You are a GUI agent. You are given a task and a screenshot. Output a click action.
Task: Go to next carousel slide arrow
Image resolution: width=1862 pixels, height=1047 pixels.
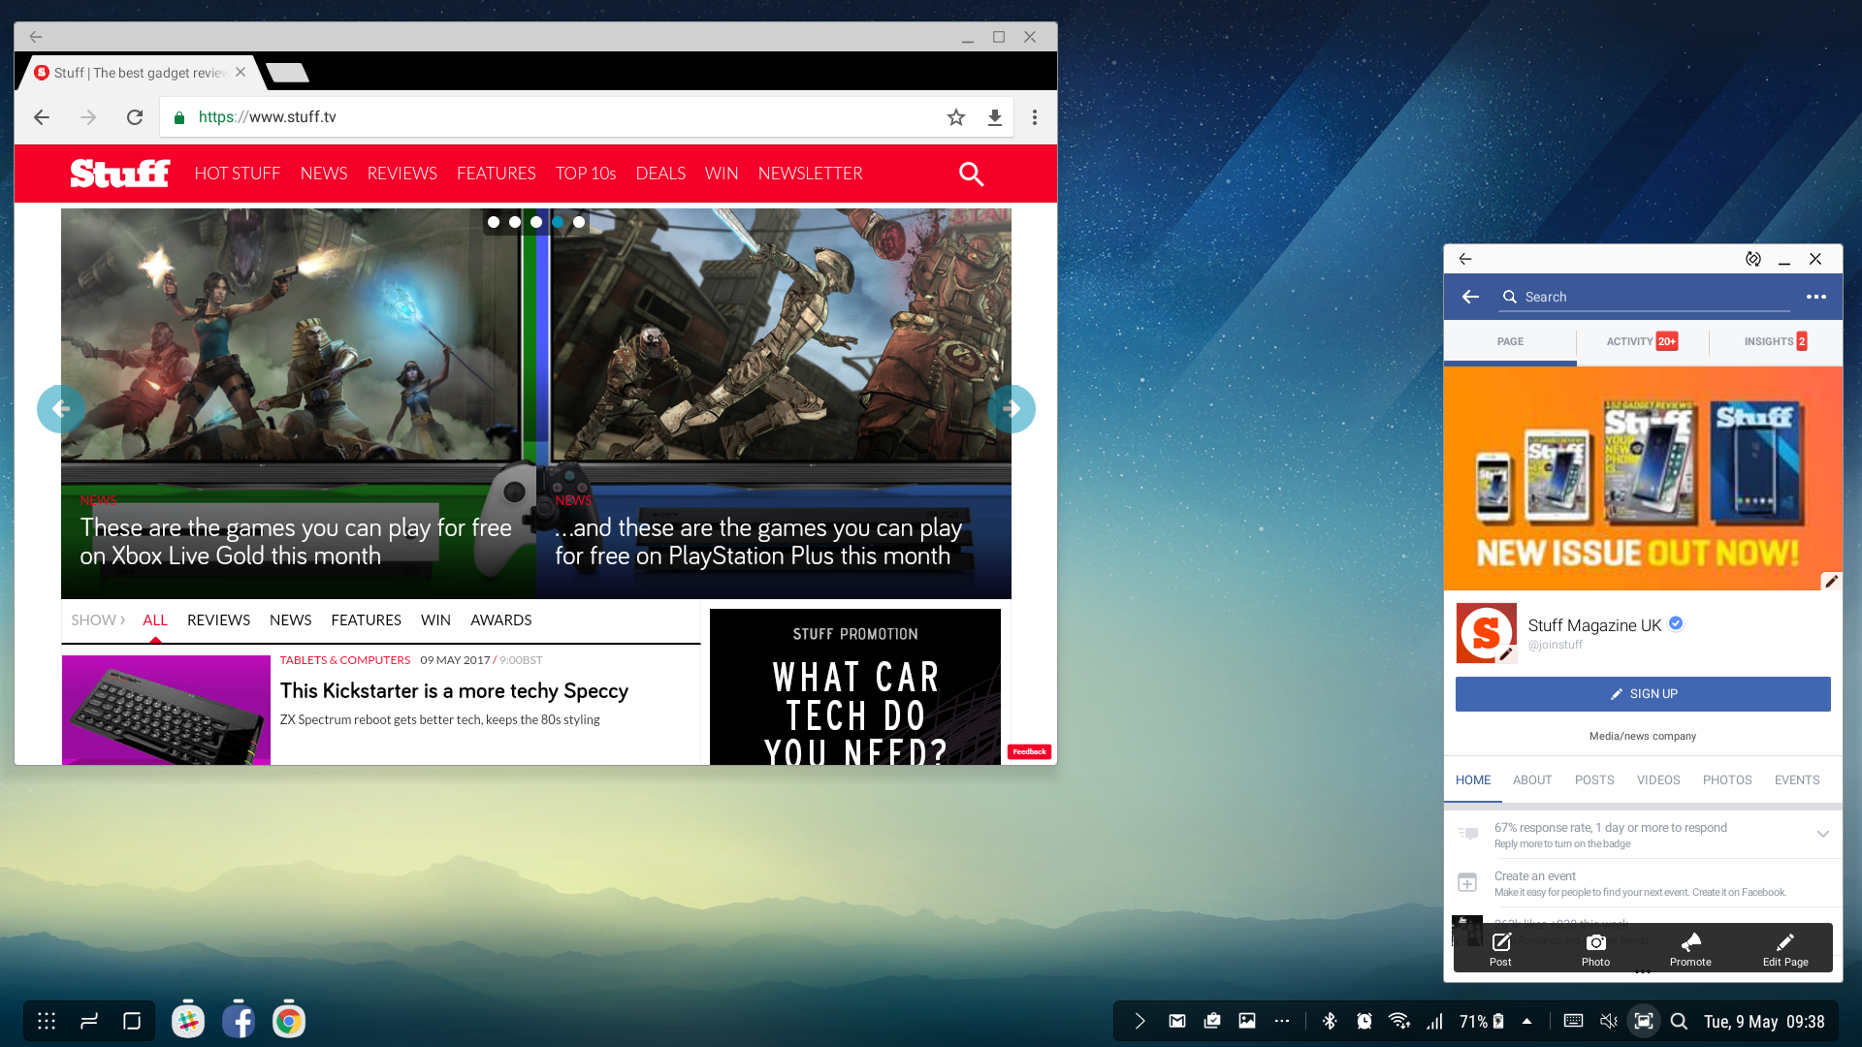[x=1011, y=409]
